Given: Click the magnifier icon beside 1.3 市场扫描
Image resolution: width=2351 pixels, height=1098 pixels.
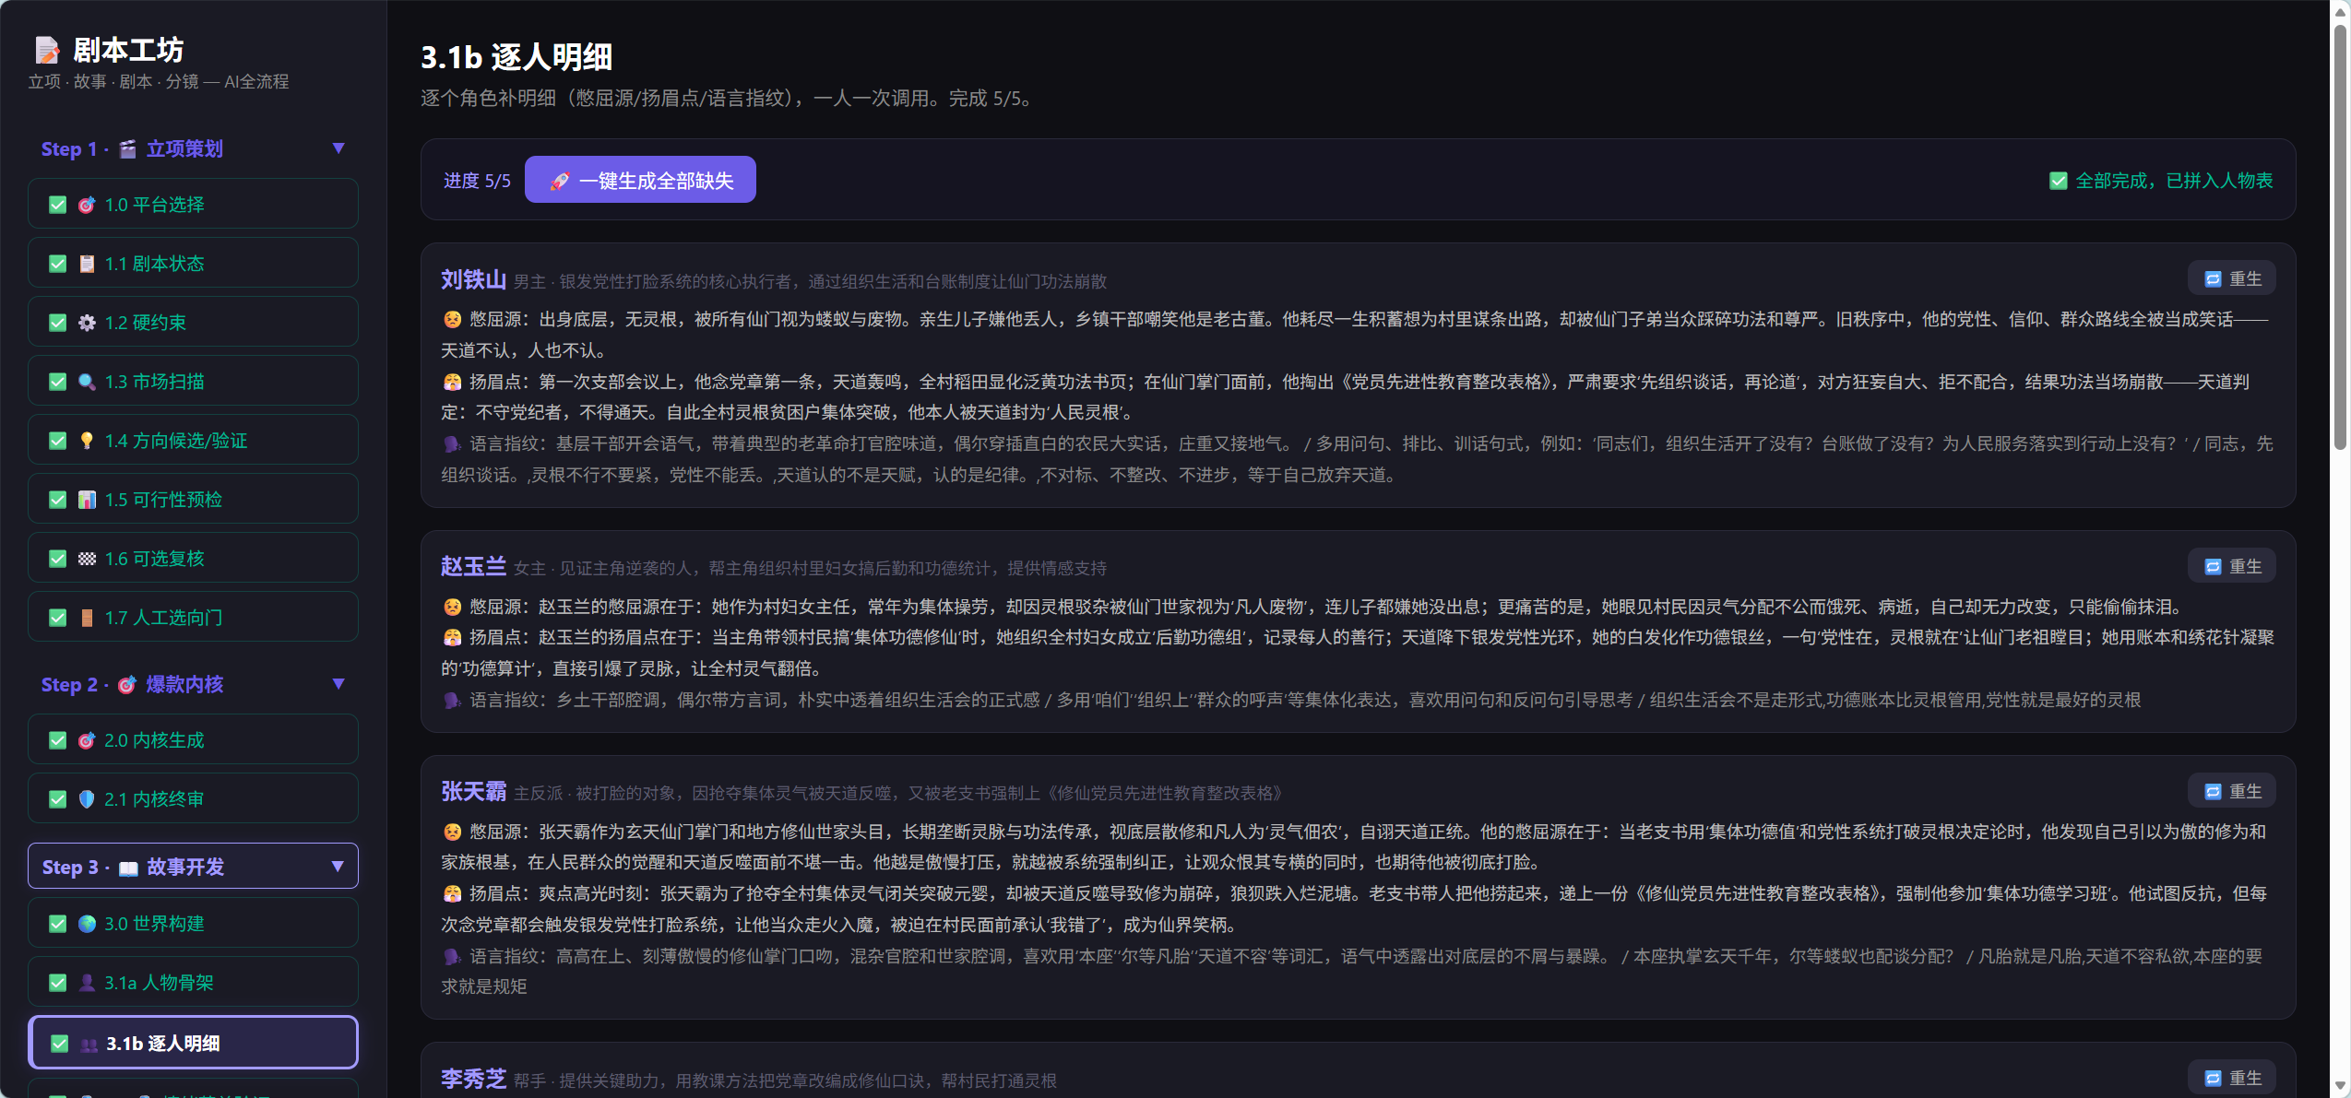Looking at the screenshot, I should [x=87, y=382].
